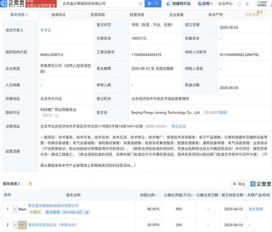Switch to the 经营风险 tab
The image size is (272, 232).
(x=98, y=15)
